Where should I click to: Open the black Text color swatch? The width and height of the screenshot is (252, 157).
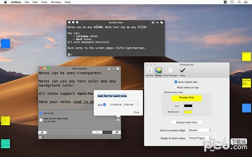point(188,106)
